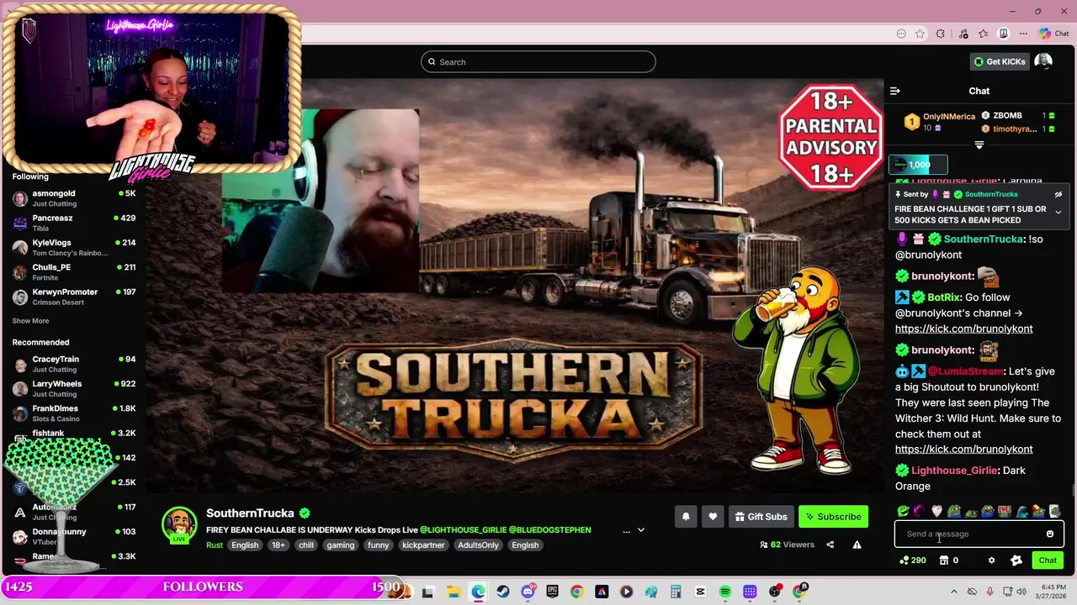Insert the purple swirl quick emote
Screen dimensions: 1077x605
point(920,511)
